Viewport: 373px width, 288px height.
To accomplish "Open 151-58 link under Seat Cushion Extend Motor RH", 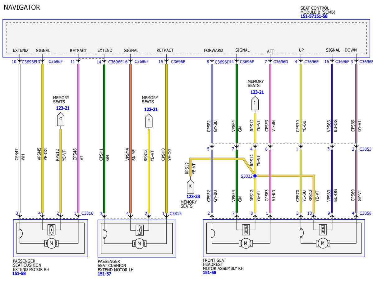I will [x=19, y=274].
